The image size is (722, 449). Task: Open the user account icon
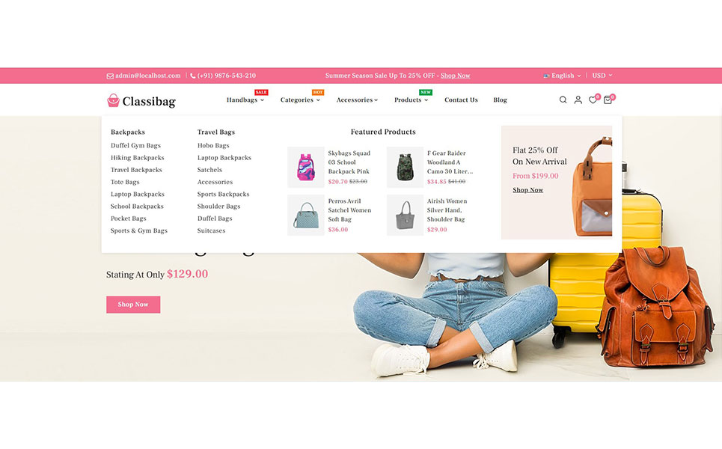click(578, 100)
